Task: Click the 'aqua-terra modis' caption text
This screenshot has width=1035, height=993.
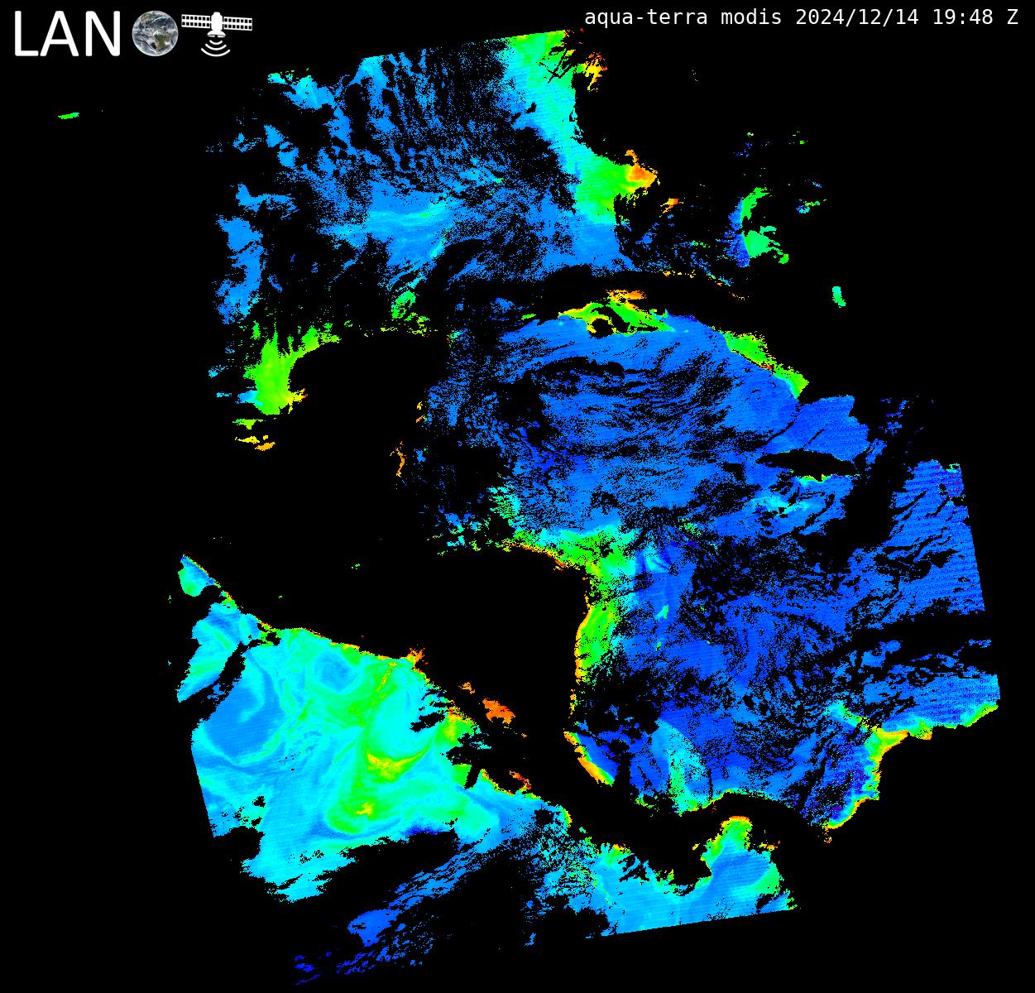Action: tap(683, 17)
